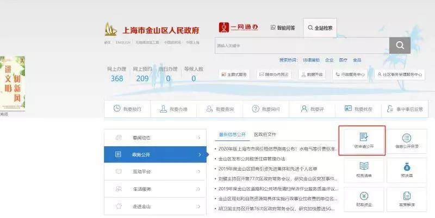Click the 法律援助 hot search link
The height and width of the screenshot is (218, 435).
(x=312, y=60)
